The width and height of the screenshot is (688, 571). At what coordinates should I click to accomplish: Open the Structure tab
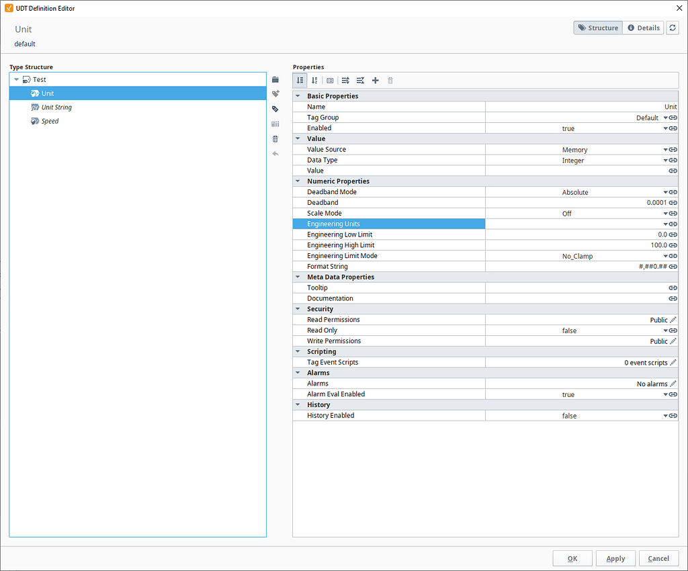click(x=597, y=28)
